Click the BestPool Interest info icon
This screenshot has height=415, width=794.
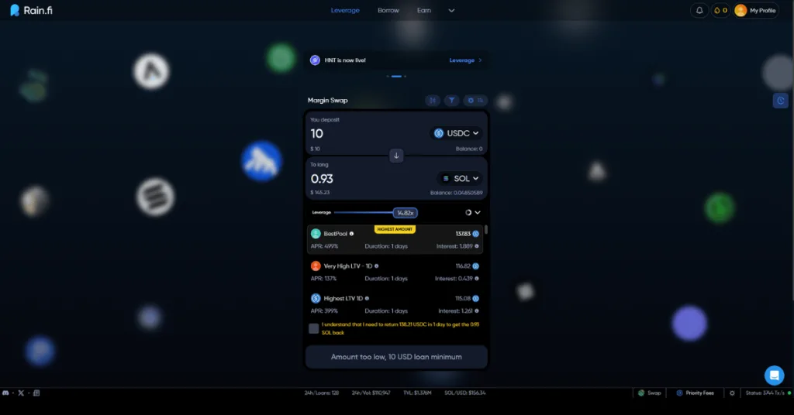pyautogui.click(x=477, y=246)
